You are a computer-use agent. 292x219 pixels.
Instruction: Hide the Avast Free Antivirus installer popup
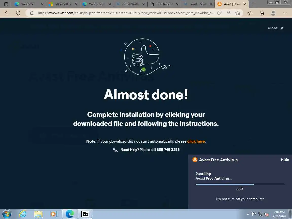pyautogui.click(x=285, y=160)
